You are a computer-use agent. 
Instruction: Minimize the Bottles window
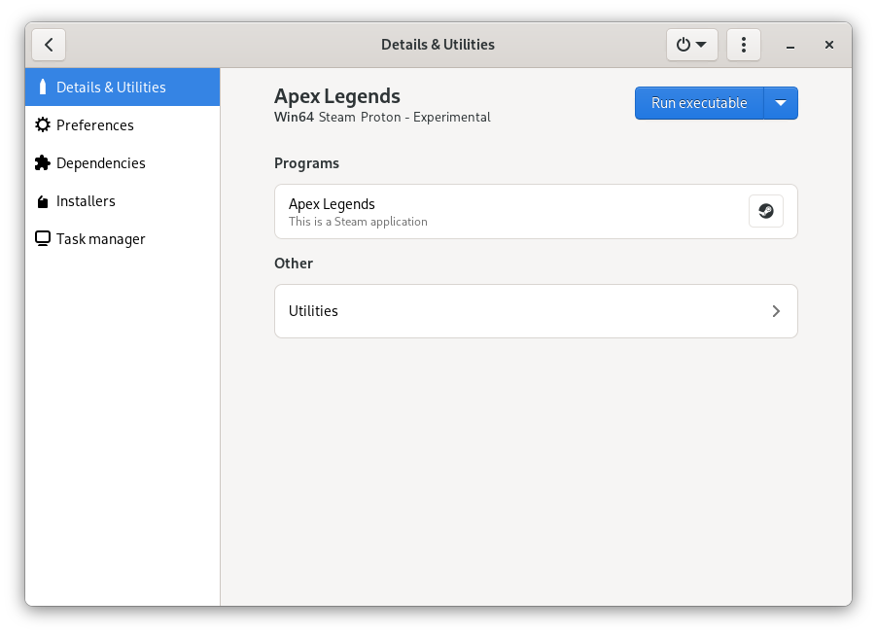pos(791,46)
